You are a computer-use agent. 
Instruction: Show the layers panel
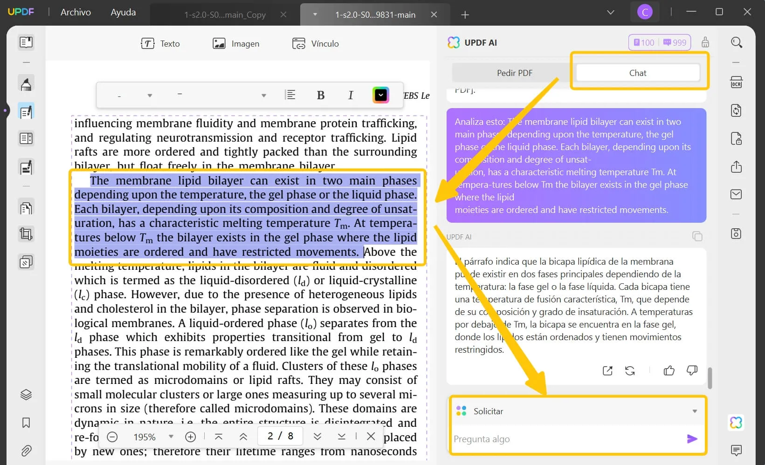[26, 395]
